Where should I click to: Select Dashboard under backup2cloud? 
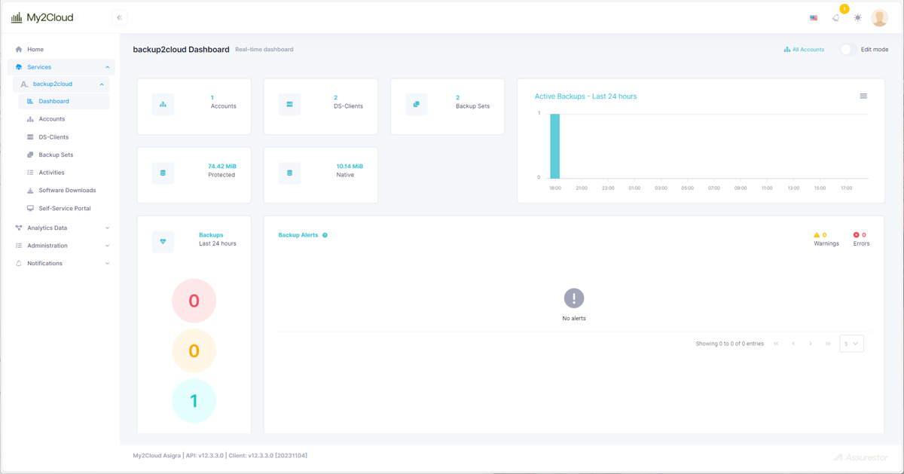pyautogui.click(x=54, y=101)
